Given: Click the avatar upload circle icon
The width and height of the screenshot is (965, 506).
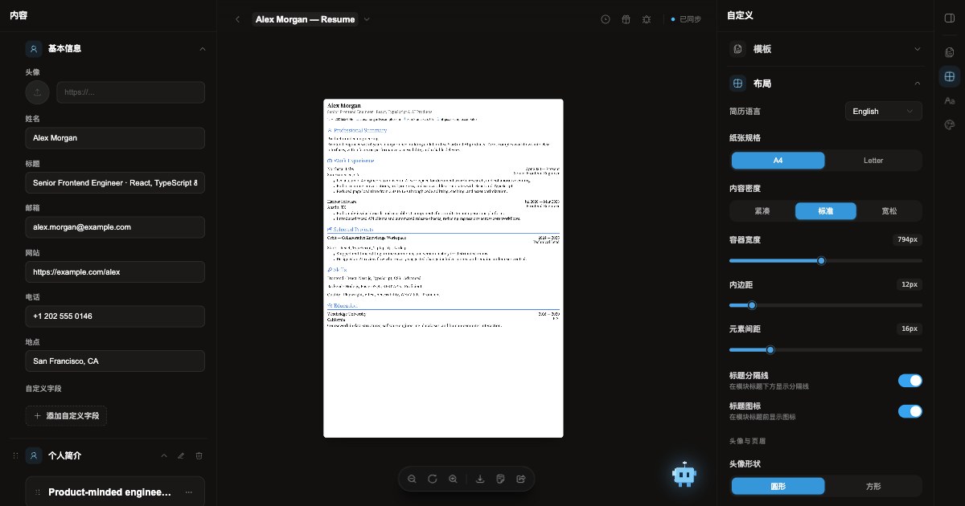Looking at the screenshot, I should coord(37,92).
